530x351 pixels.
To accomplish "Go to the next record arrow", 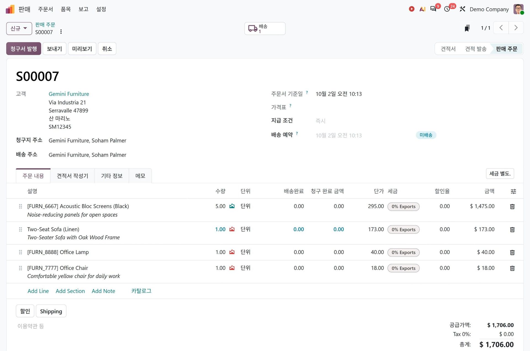I will 516,28.
